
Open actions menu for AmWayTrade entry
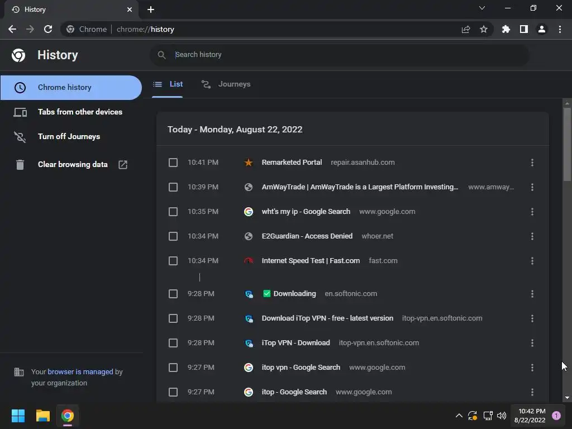pyautogui.click(x=532, y=187)
